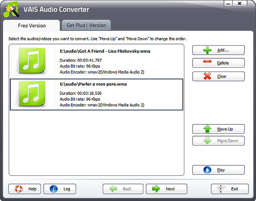The height and width of the screenshot is (201, 256).
Task: Click the green left-arrow Back icon
Action: (x=113, y=189)
